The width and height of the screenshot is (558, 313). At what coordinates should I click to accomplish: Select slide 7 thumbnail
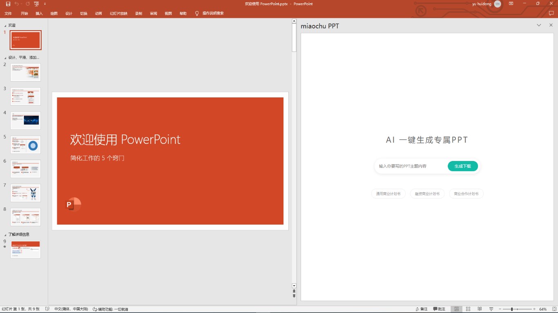26,193
